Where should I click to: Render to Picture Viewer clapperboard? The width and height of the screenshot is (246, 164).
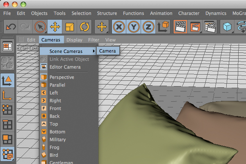pos(195,27)
